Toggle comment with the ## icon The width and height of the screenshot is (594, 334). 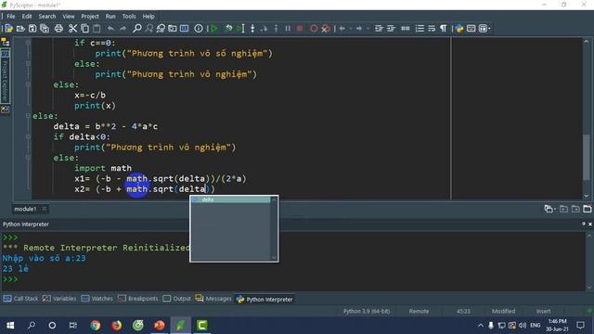[x=405, y=29]
